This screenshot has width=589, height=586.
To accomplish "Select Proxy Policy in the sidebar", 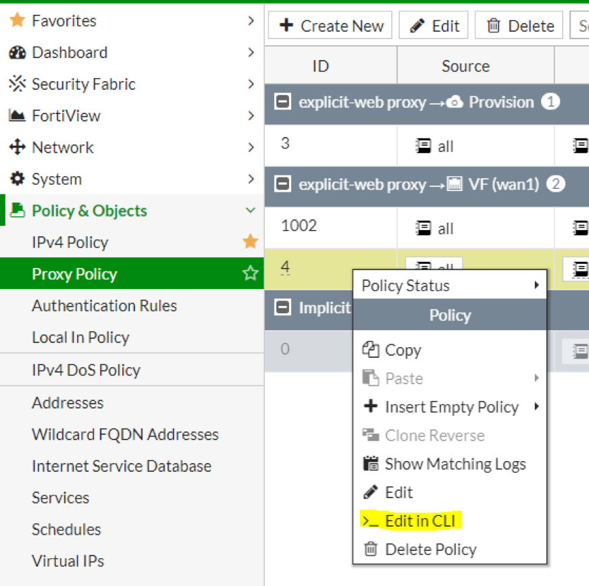I will pos(132,273).
